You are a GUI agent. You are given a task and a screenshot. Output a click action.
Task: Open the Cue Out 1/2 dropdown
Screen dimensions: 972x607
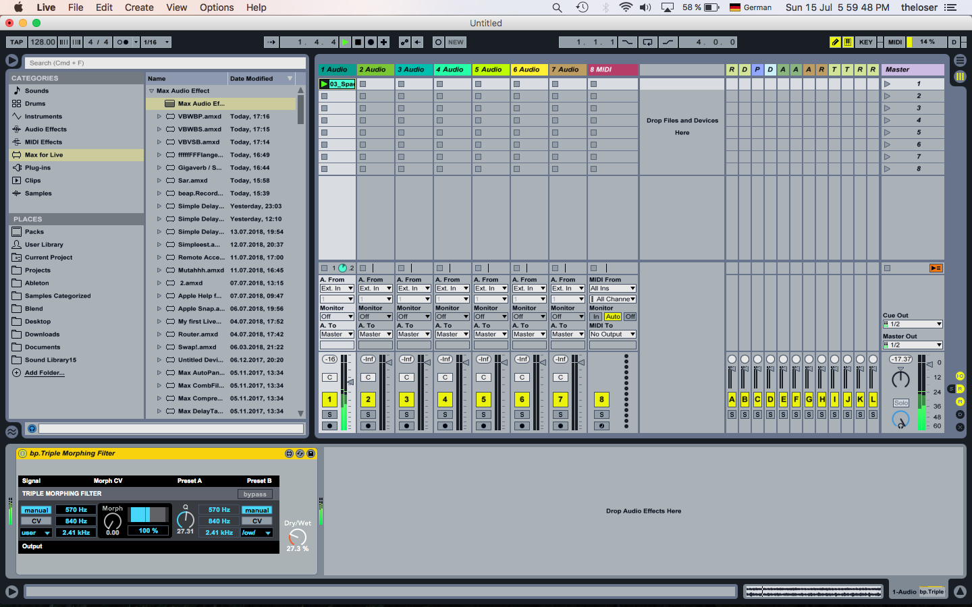912,324
